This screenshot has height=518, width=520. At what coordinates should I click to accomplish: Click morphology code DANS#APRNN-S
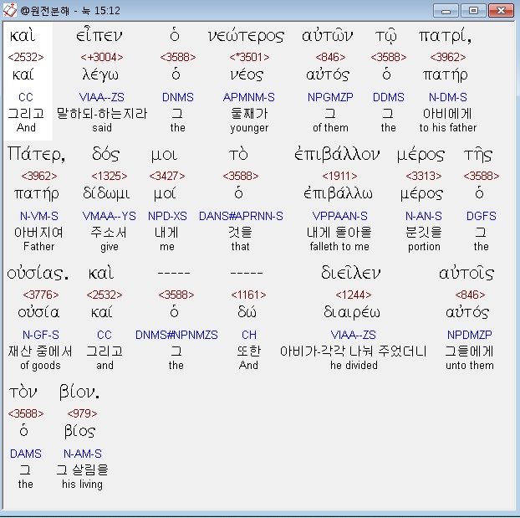click(x=241, y=216)
